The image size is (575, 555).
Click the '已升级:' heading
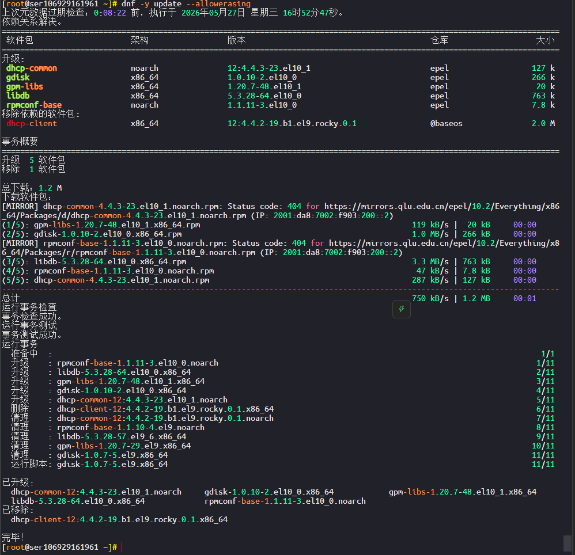18,482
